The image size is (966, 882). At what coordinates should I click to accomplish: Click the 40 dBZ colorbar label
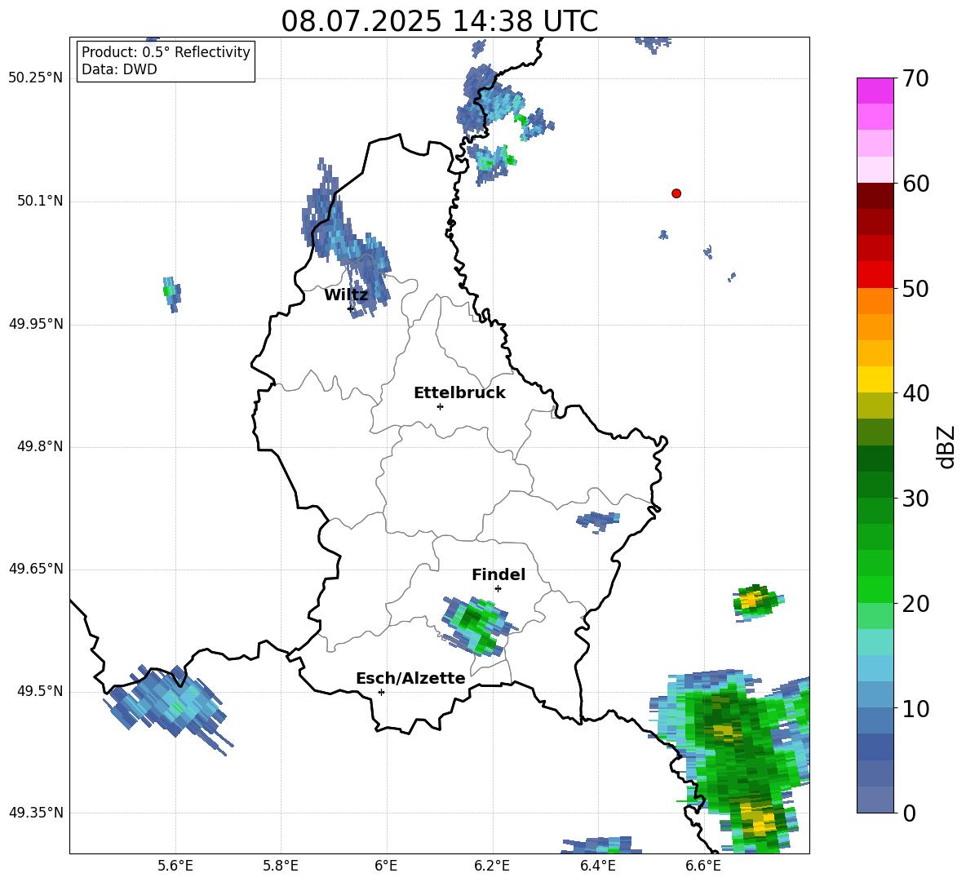pos(915,393)
